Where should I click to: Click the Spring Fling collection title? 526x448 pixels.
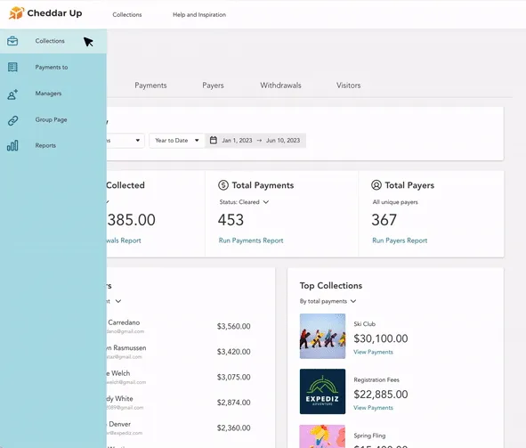(369, 436)
